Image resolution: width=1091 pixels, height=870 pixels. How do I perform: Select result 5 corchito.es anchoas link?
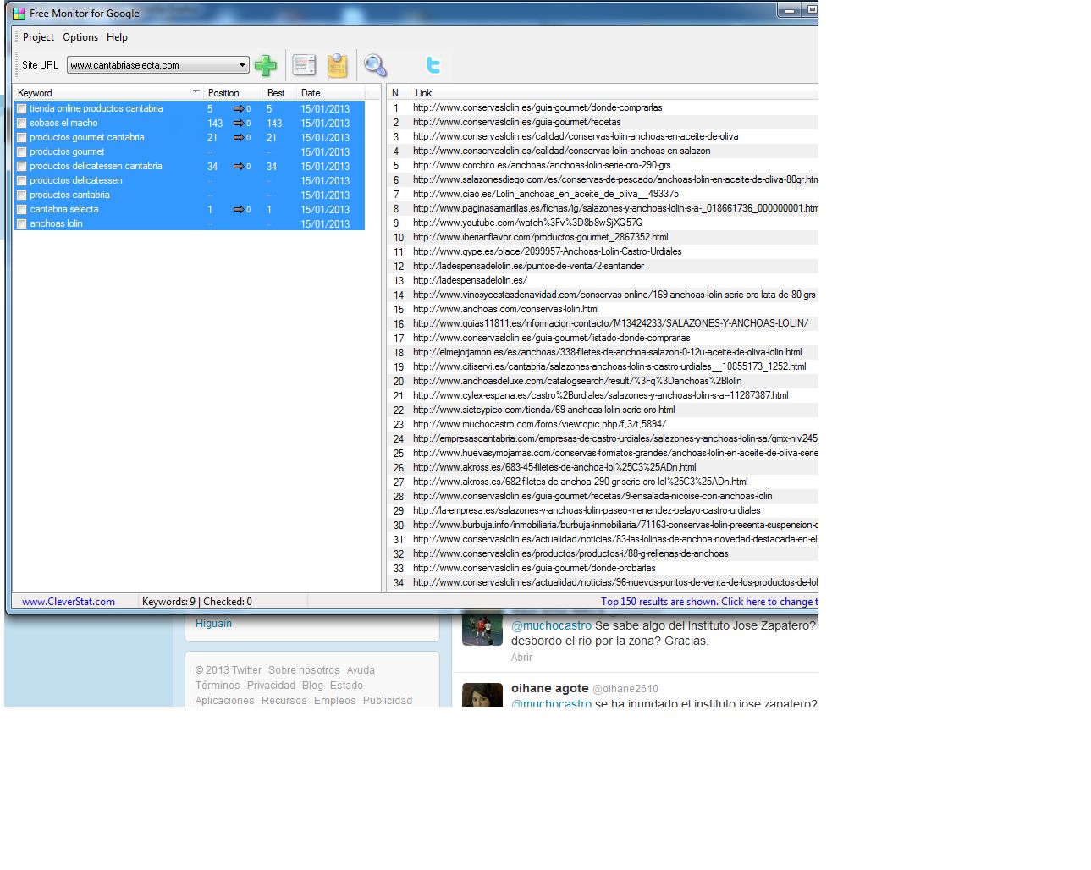tap(542, 165)
